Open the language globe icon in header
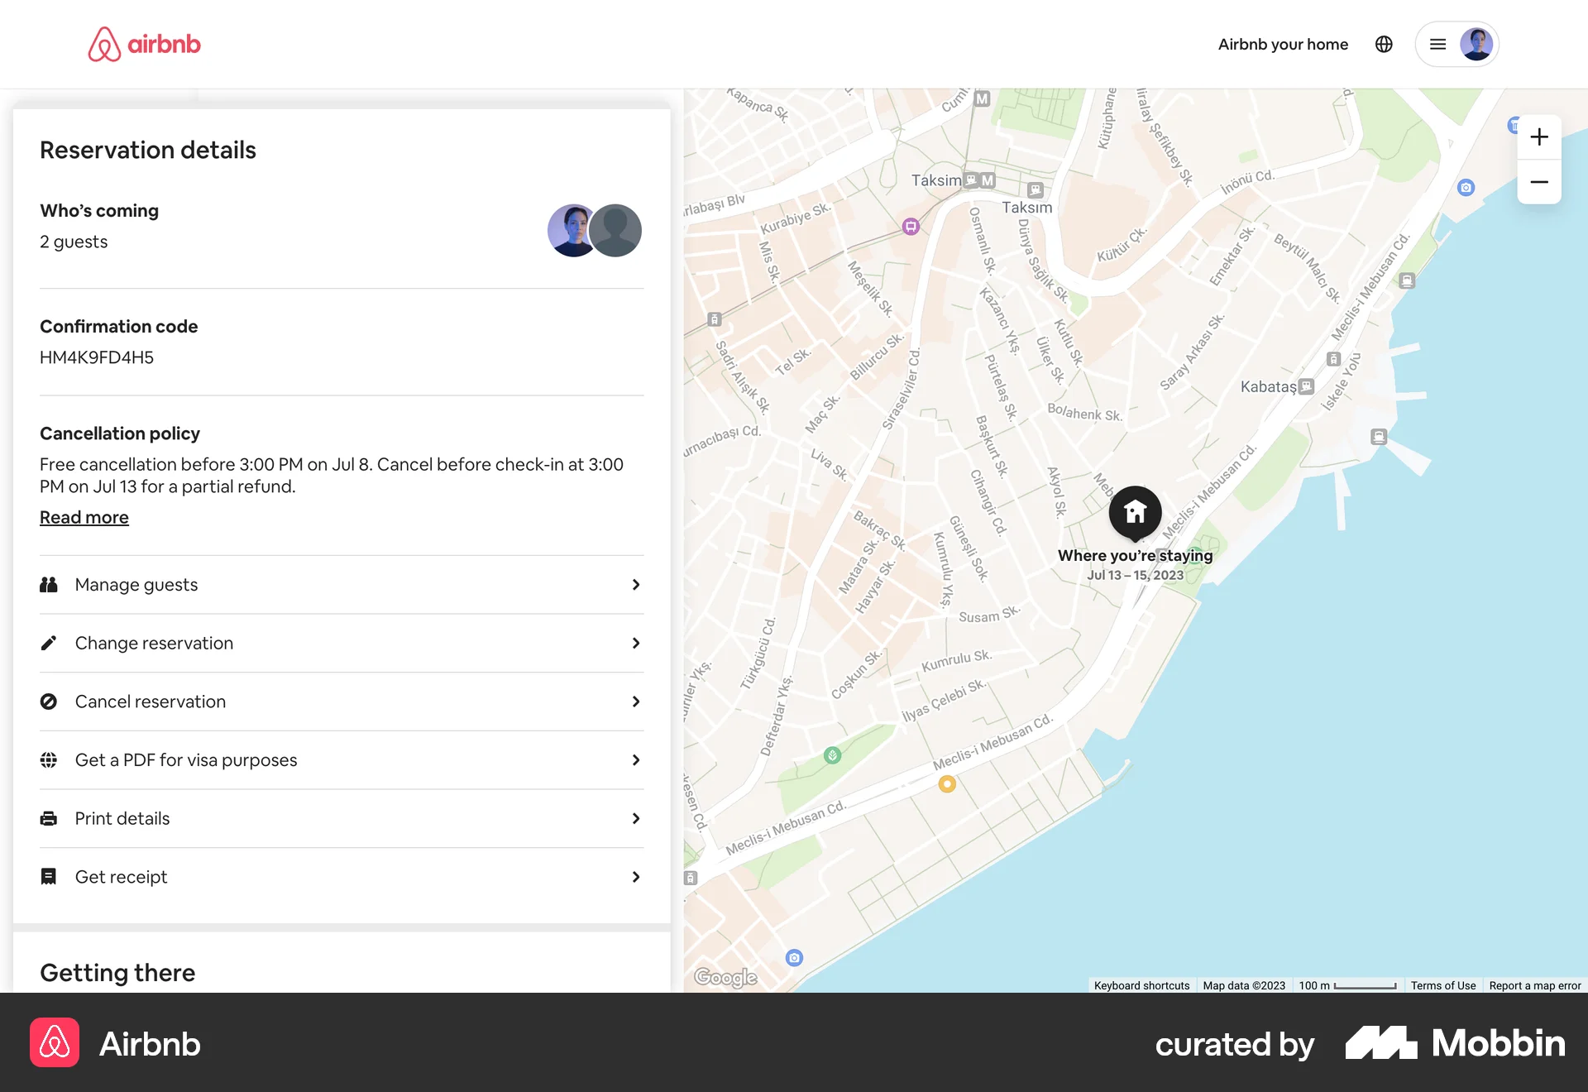The image size is (1588, 1092). [x=1384, y=44]
